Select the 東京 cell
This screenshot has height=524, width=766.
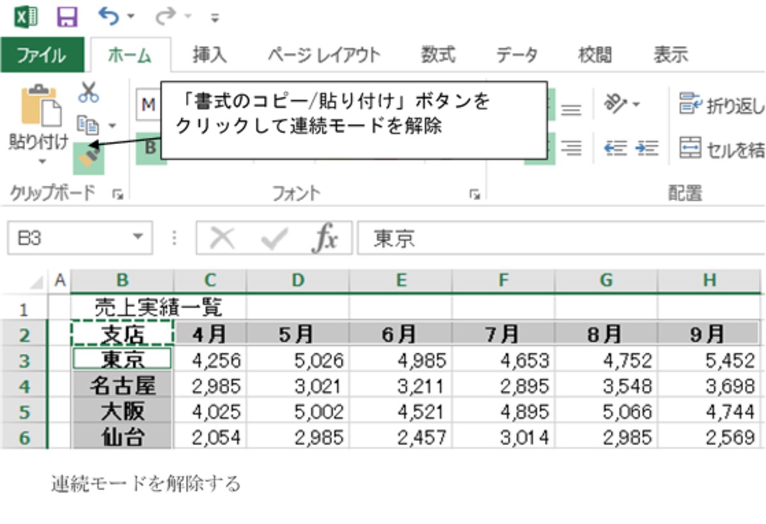tap(122, 360)
